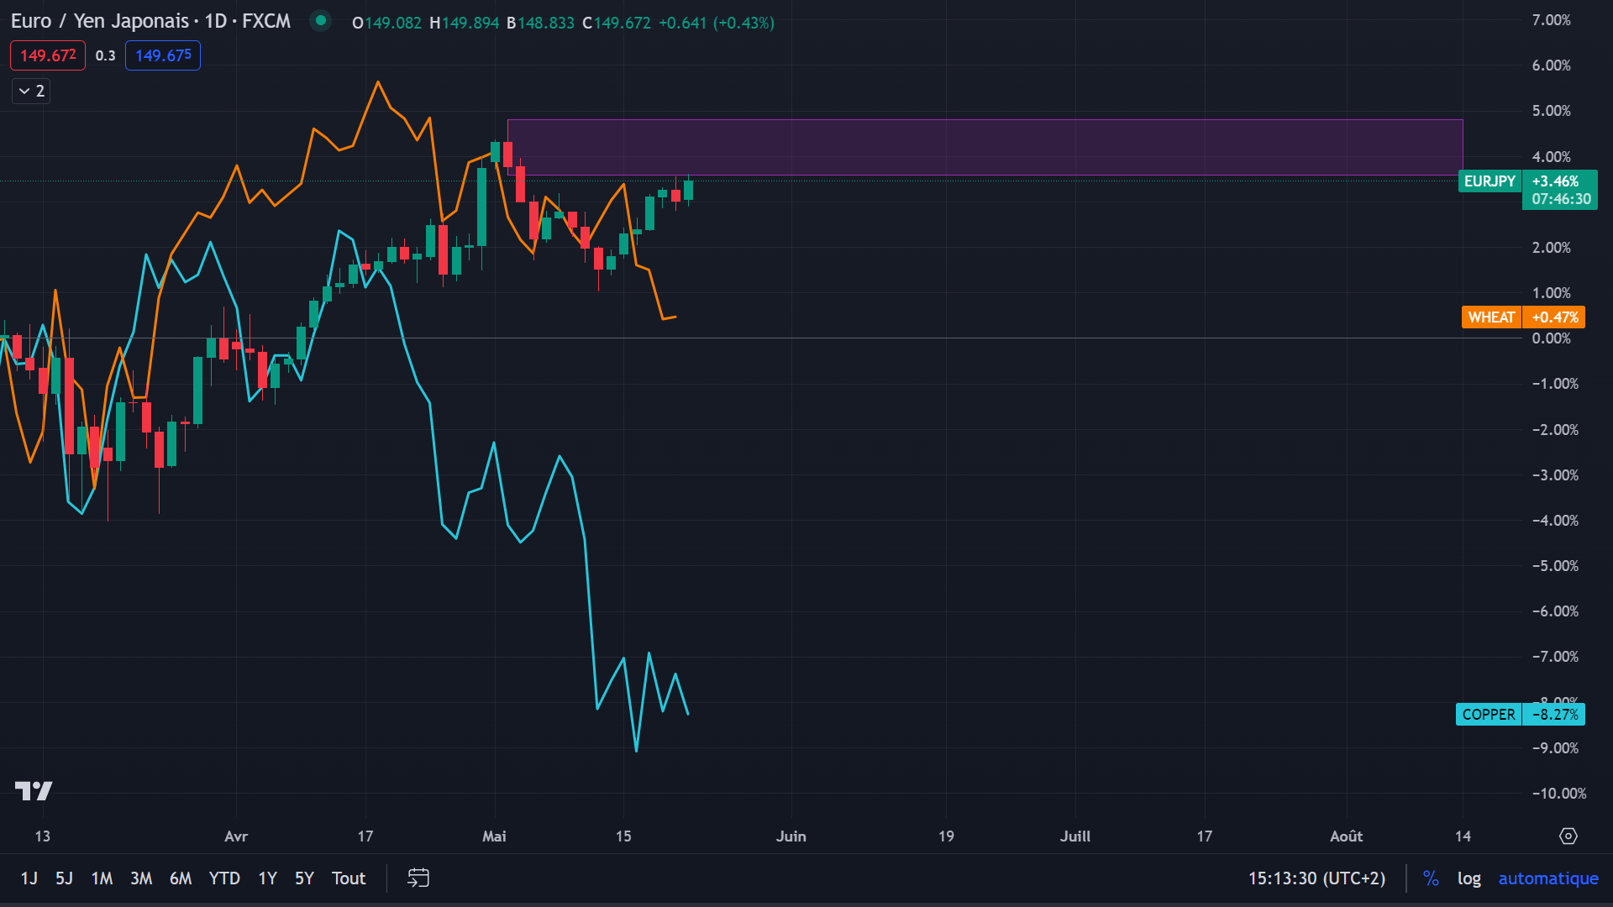Toggle percent scale mode
Image resolution: width=1613 pixels, height=907 pixels.
point(1431,878)
